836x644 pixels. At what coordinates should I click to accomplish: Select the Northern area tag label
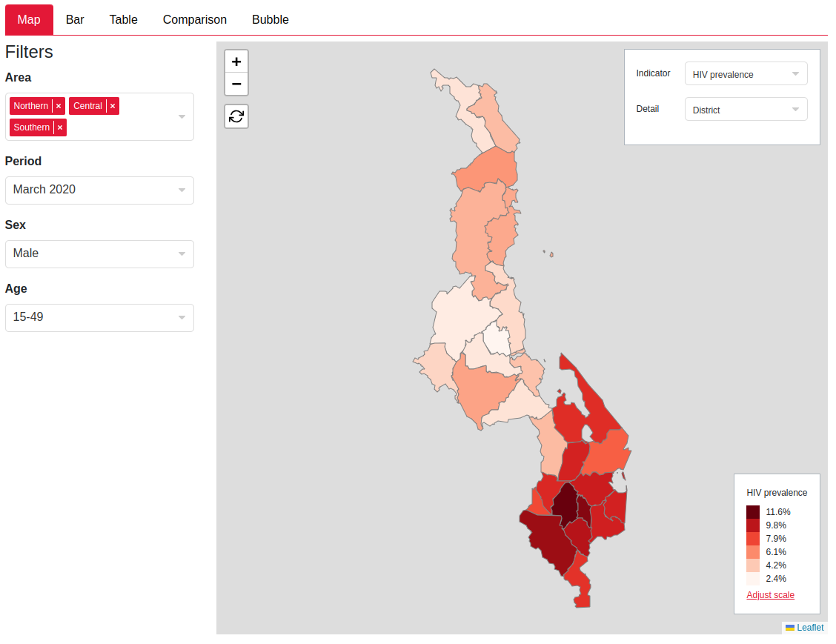tap(31, 106)
